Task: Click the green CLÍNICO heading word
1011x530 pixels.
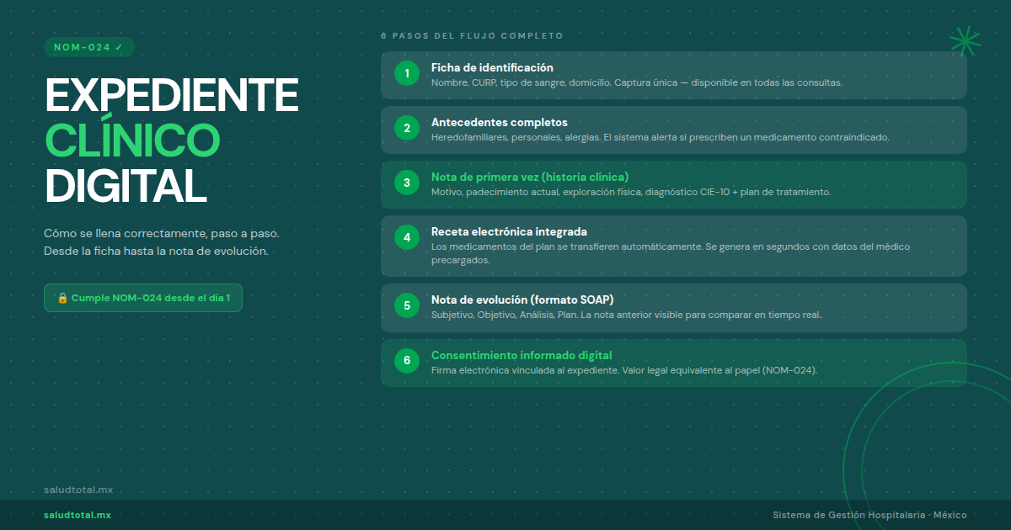Action: (x=132, y=140)
